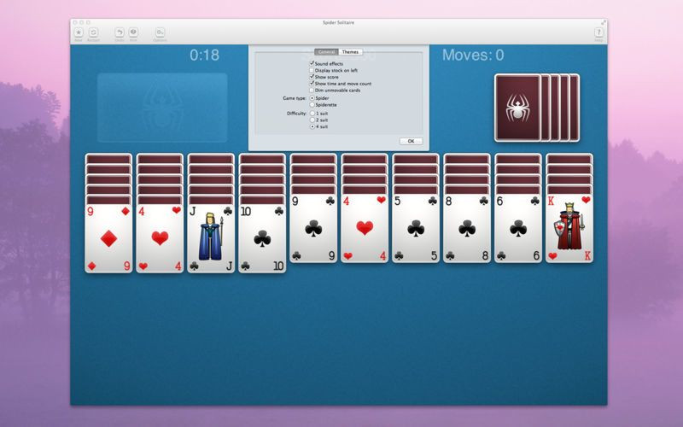Click the 0:18 timer display
The image size is (683, 427).
coord(204,56)
